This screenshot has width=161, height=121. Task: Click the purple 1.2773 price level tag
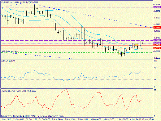tap(157, 40)
